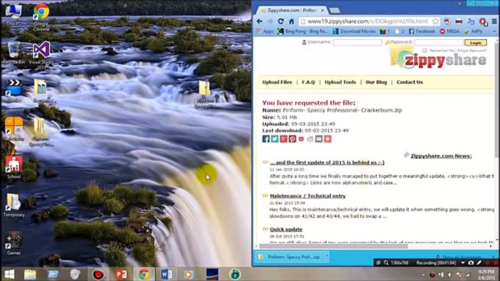Open the Chrome hamburger menu
The width and height of the screenshot is (500, 281).
pyautogui.click(x=495, y=21)
